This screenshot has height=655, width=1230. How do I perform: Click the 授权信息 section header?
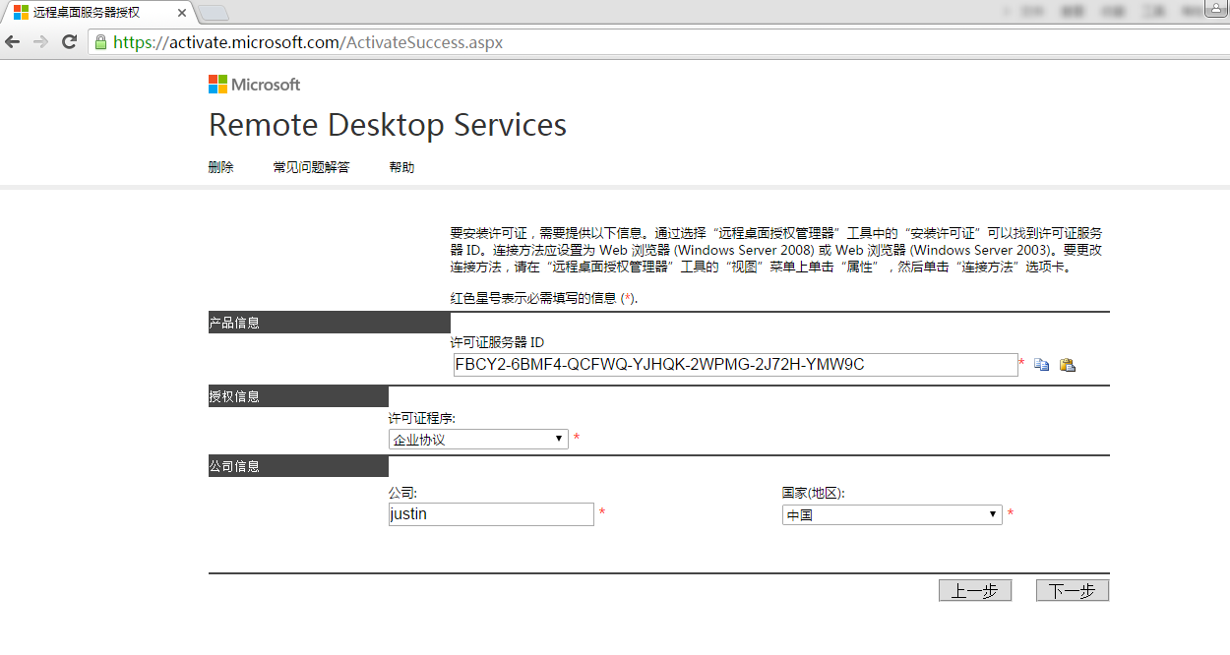pyautogui.click(x=298, y=396)
